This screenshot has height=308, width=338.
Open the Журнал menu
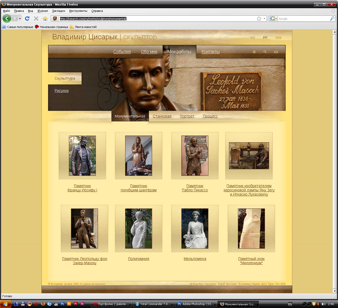pyautogui.click(x=43, y=11)
